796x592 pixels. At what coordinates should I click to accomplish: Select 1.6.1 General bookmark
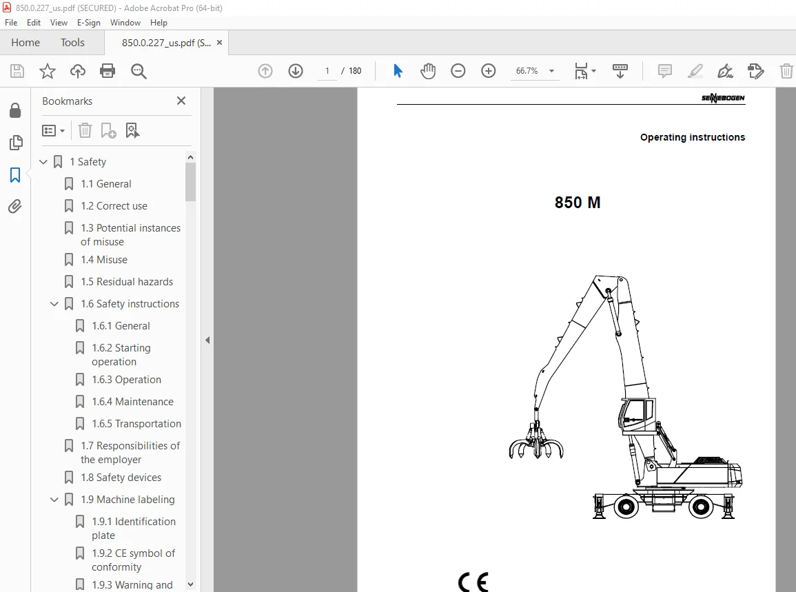(x=121, y=326)
